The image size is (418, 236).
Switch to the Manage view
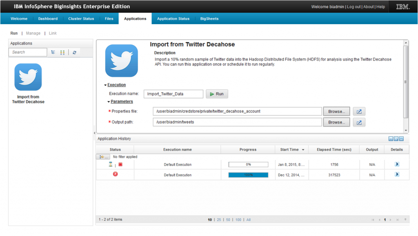[33, 33]
